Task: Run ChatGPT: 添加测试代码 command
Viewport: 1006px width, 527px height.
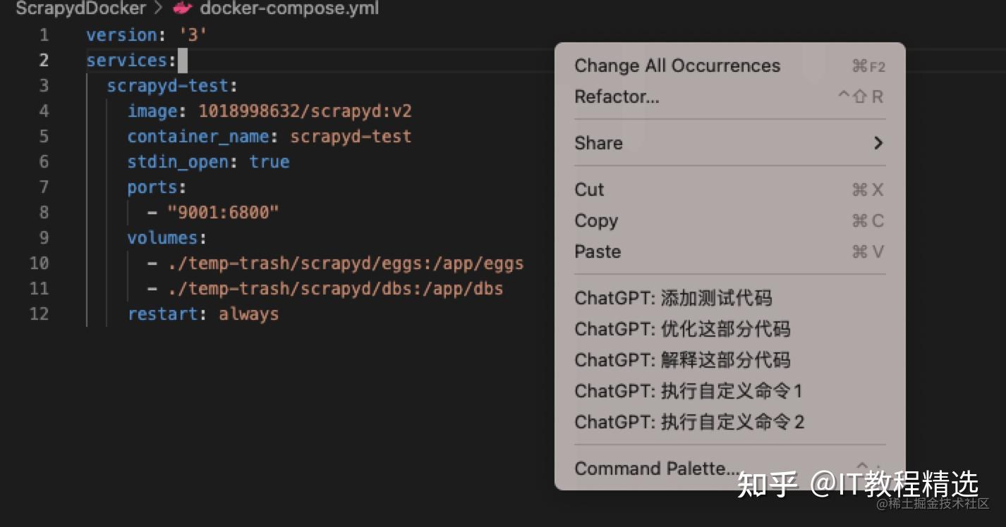Action: coord(729,298)
